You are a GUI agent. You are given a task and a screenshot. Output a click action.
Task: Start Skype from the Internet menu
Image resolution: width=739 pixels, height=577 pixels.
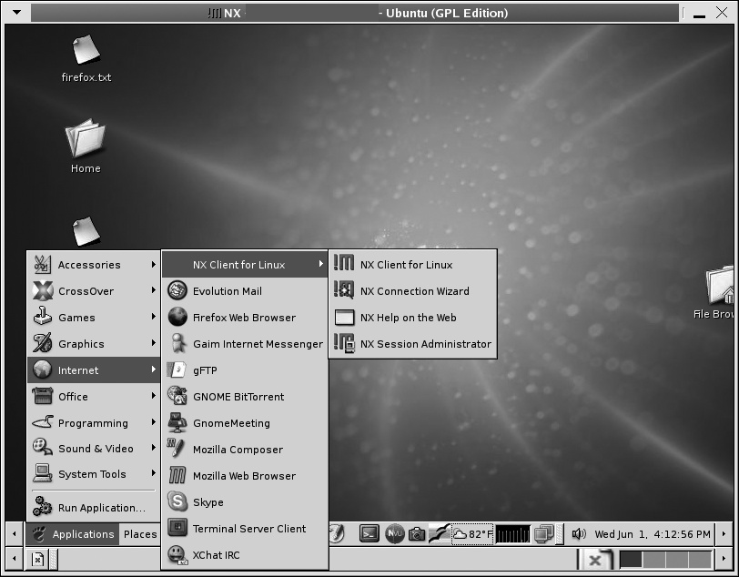pos(208,502)
